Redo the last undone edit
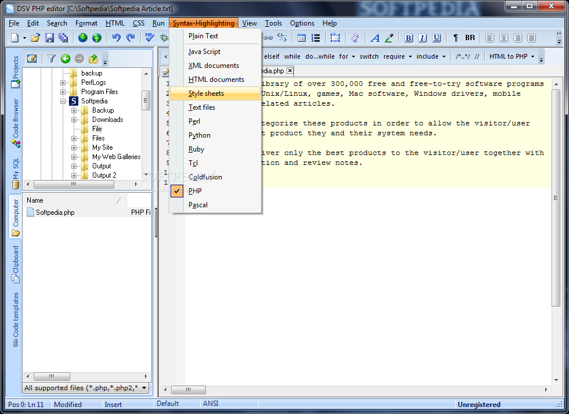 [131, 38]
